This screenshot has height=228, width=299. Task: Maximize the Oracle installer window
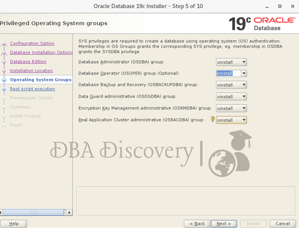(x=280, y=6)
